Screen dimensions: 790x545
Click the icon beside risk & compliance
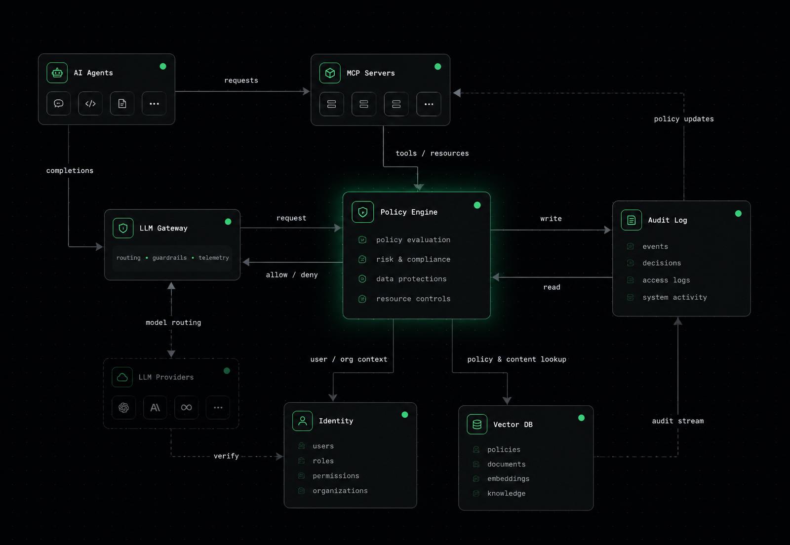[x=362, y=259]
